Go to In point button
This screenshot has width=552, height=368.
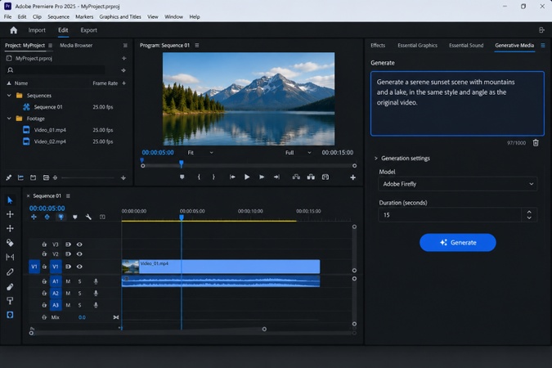coord(232,177)
